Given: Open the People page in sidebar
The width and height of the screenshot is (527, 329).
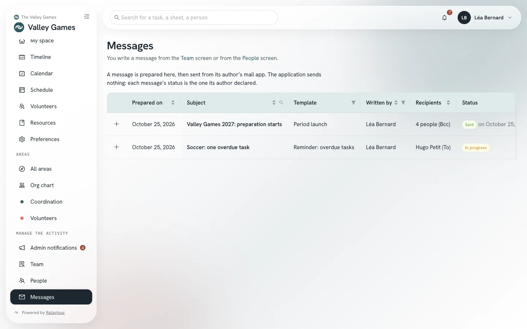Looking at the screenshot, I should [51, 281].
